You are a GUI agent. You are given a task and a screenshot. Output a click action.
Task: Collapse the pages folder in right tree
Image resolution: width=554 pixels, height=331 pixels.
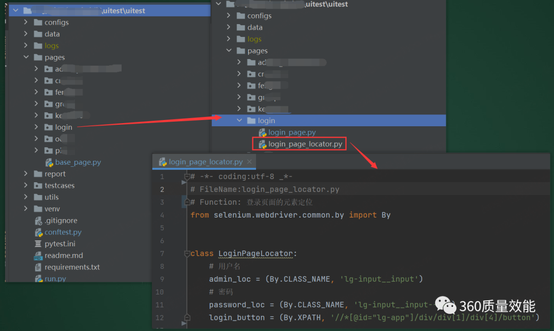click(x=229, y=51)
